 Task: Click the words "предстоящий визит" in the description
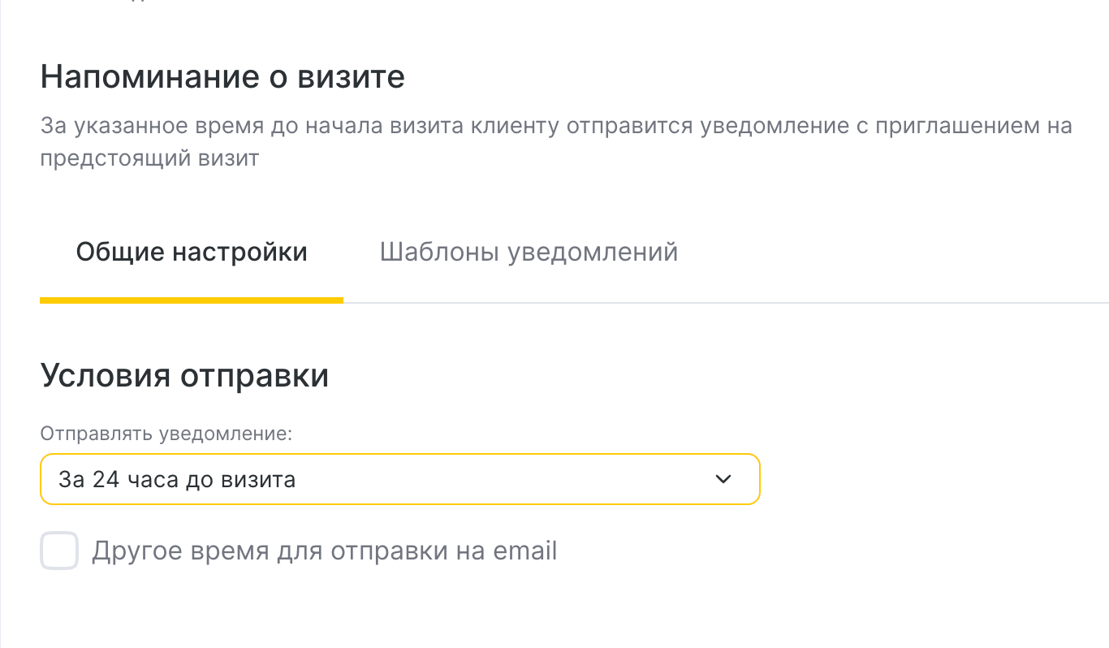pyautogui.click(x=149, y=157)
